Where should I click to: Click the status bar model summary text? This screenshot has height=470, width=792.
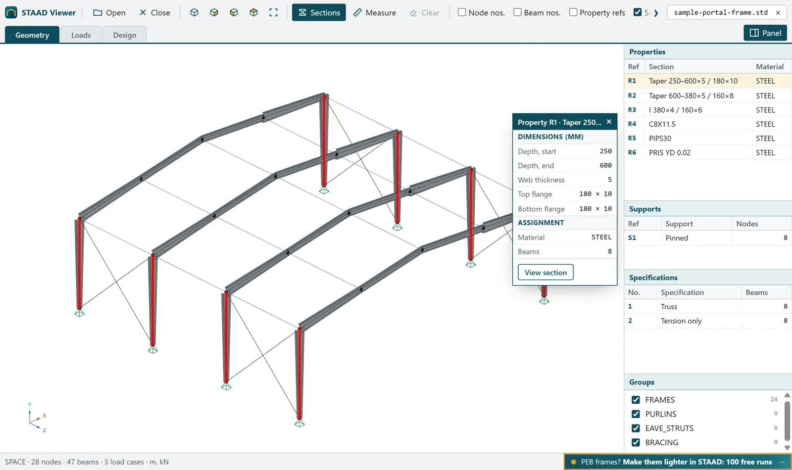(87, 462)
